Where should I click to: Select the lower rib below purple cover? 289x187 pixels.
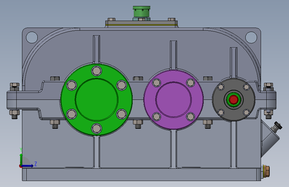point(174,149)
